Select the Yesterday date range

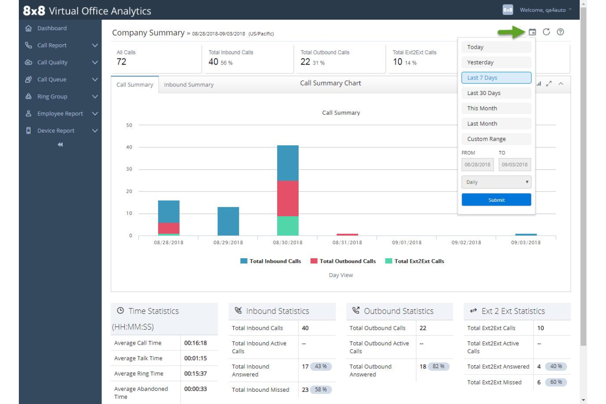pos(496,62)
